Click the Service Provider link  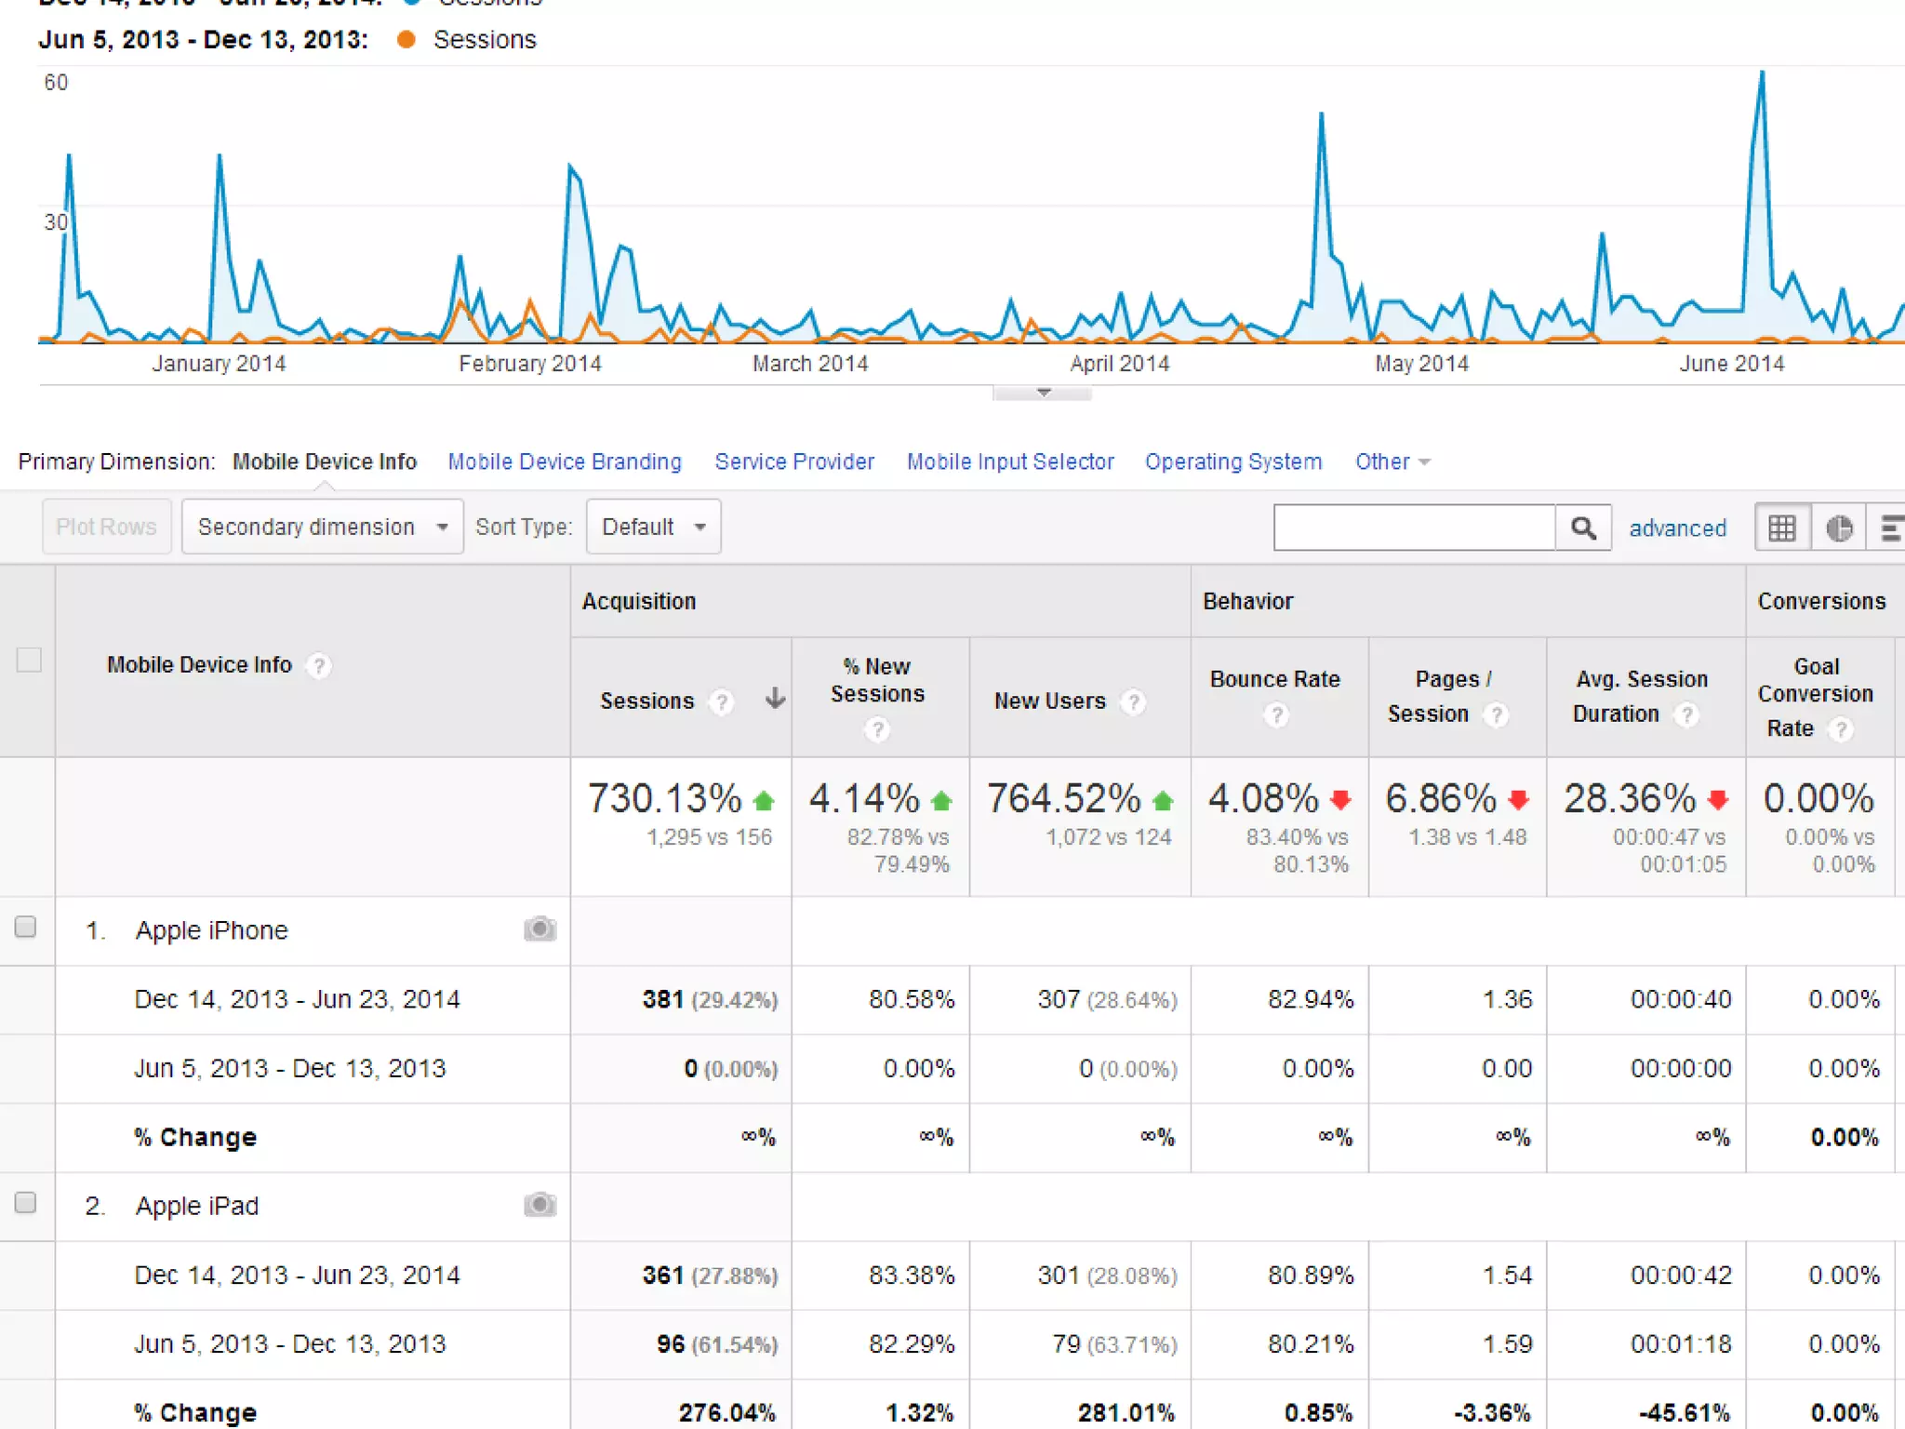coord(793,461)
